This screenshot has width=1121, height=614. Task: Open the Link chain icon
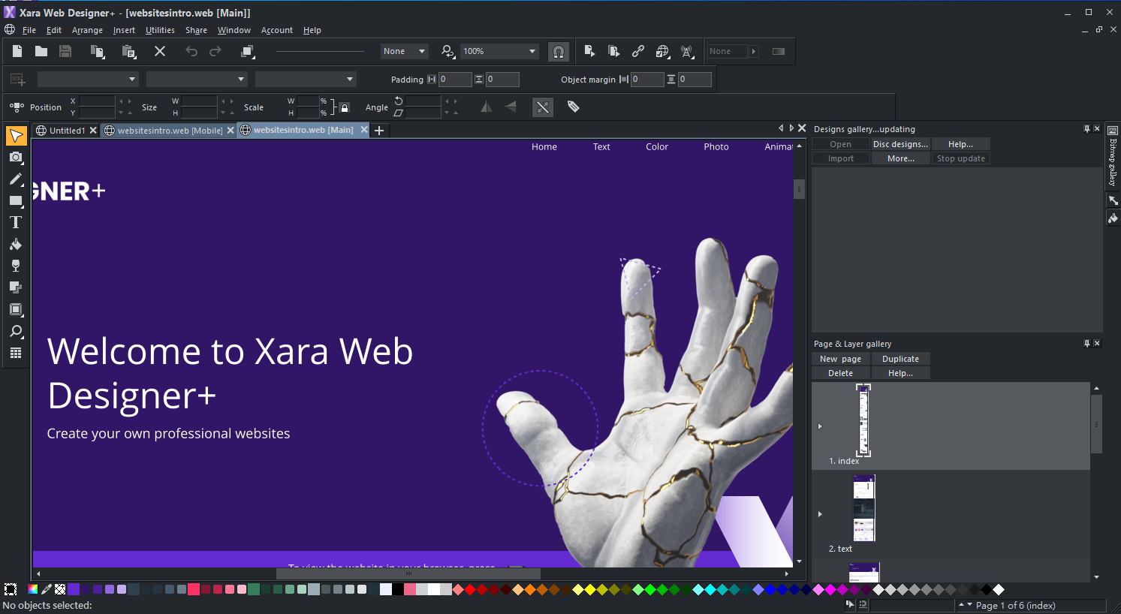pyautogui.click(x=638, y=51)
